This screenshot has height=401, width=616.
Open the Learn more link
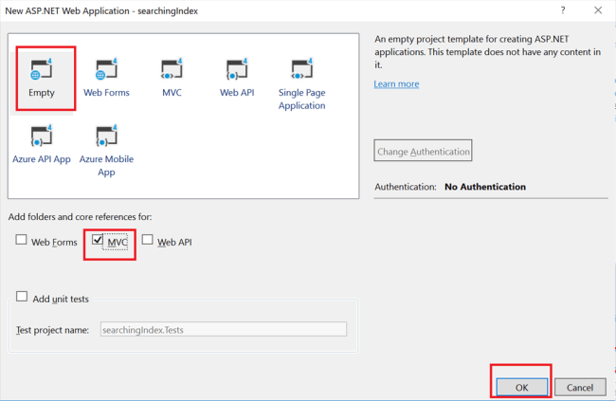pos(396,84)
